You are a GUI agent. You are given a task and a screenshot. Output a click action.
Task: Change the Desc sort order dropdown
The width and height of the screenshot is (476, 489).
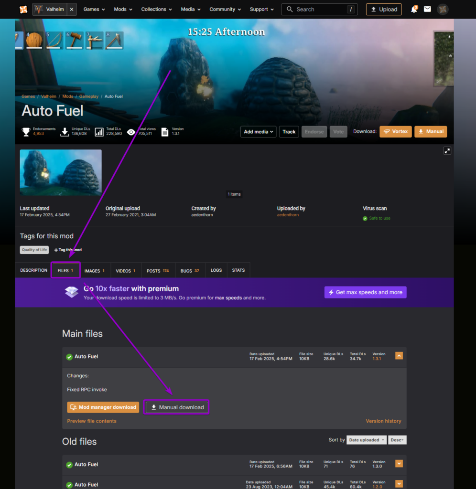point(397,440)
